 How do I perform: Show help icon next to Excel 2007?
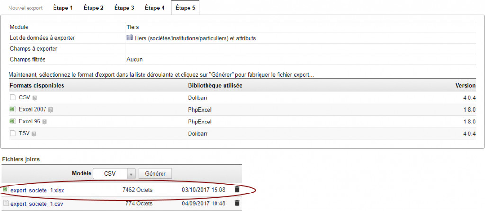51,110
